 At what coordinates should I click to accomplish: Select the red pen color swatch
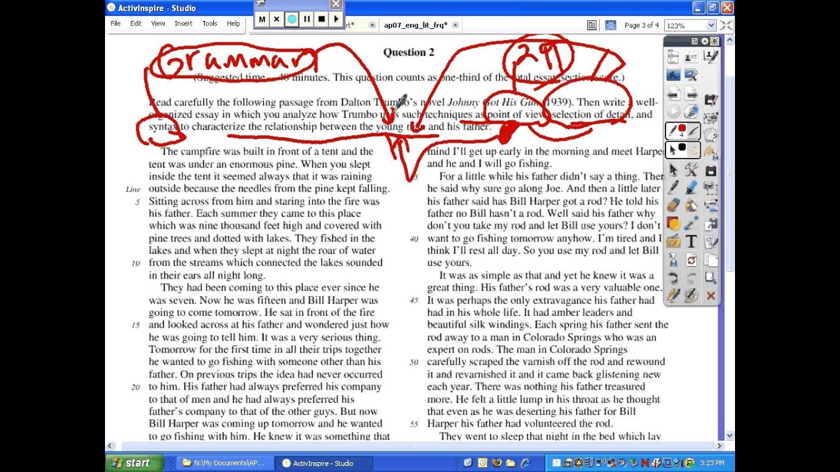[x=682, y=128]
